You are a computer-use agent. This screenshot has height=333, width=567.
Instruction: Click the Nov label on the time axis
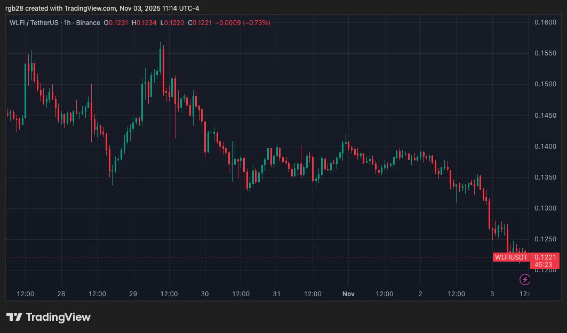(348, 294)
